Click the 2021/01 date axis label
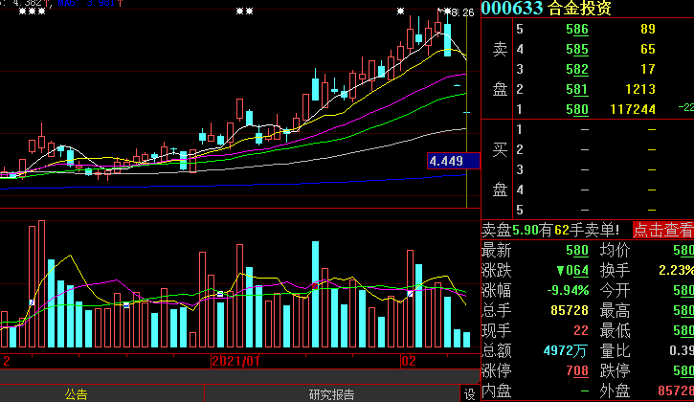 coord(235,361)
